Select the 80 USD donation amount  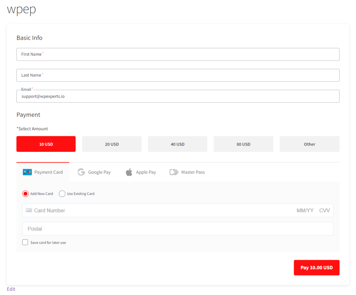click(243, 144)
